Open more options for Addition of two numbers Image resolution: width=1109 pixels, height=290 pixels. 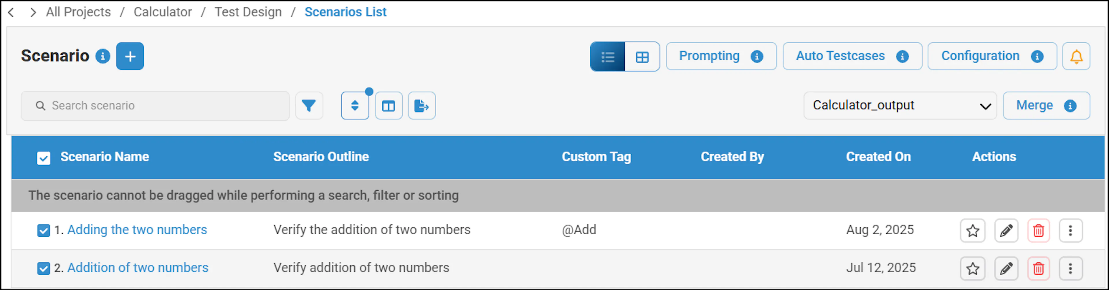pos(1070,268)
